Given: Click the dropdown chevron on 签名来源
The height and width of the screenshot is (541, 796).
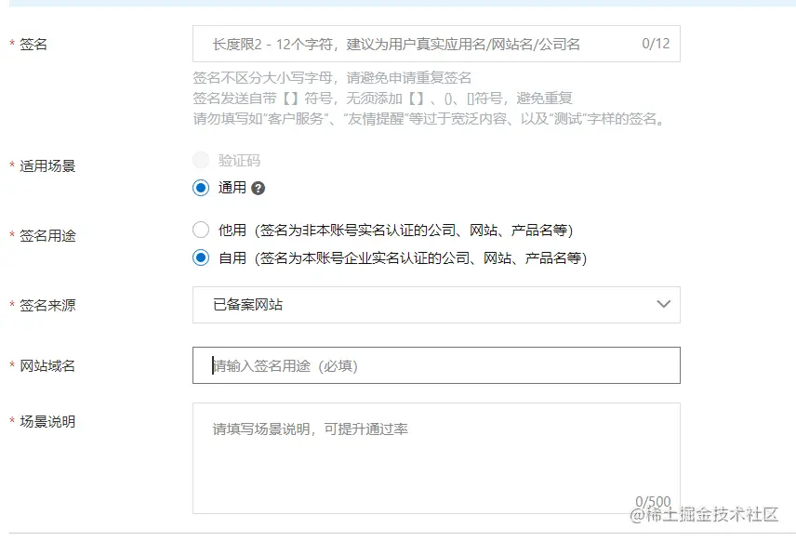Looking at the screenshot, I should (x=664, y=305).
